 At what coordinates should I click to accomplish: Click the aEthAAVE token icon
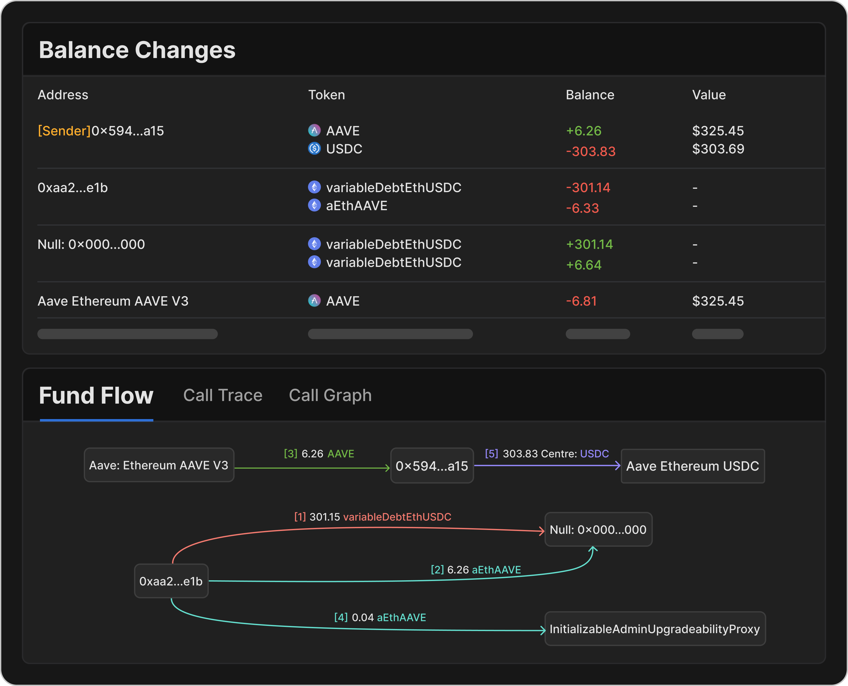click(314, 206)
